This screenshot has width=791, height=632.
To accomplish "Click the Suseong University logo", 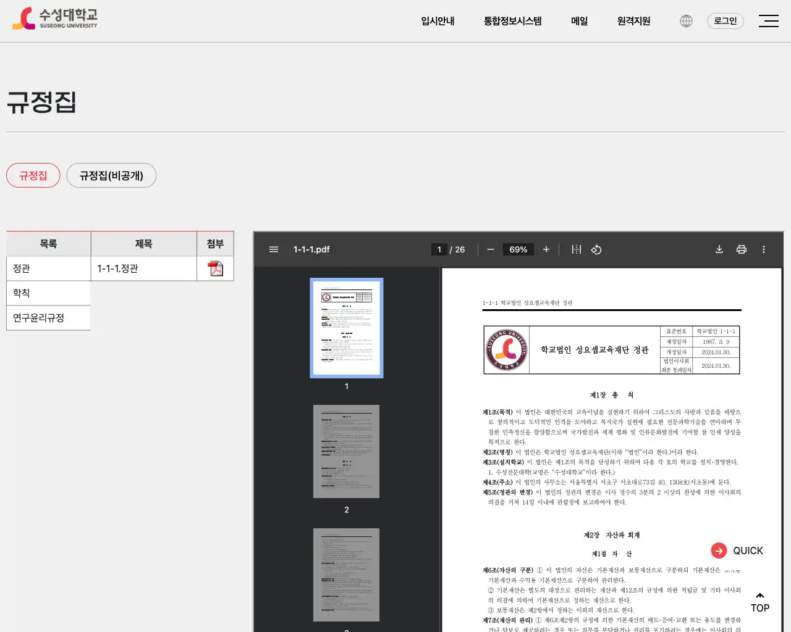I will pos(54,18).
